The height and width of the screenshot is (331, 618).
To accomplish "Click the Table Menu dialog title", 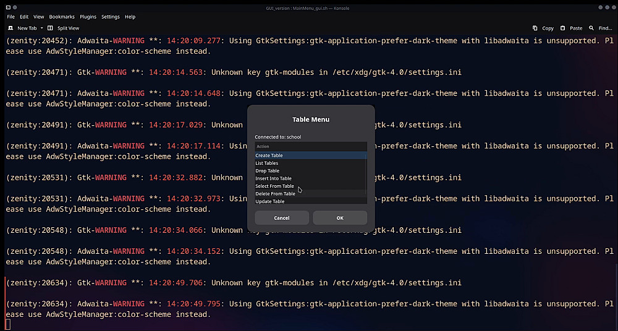I will (x=311, y=119).
